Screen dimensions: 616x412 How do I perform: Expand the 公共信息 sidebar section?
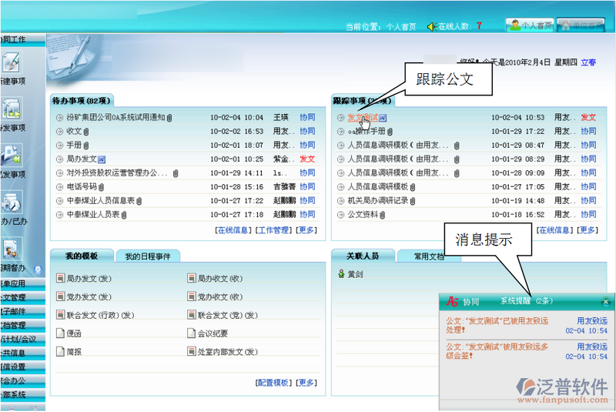pyautogui.click(x=14, y=353)
